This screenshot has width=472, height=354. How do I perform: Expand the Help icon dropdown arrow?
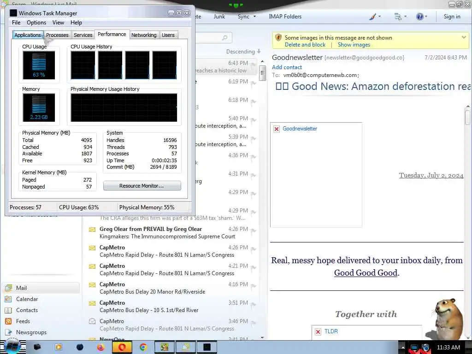426,17
